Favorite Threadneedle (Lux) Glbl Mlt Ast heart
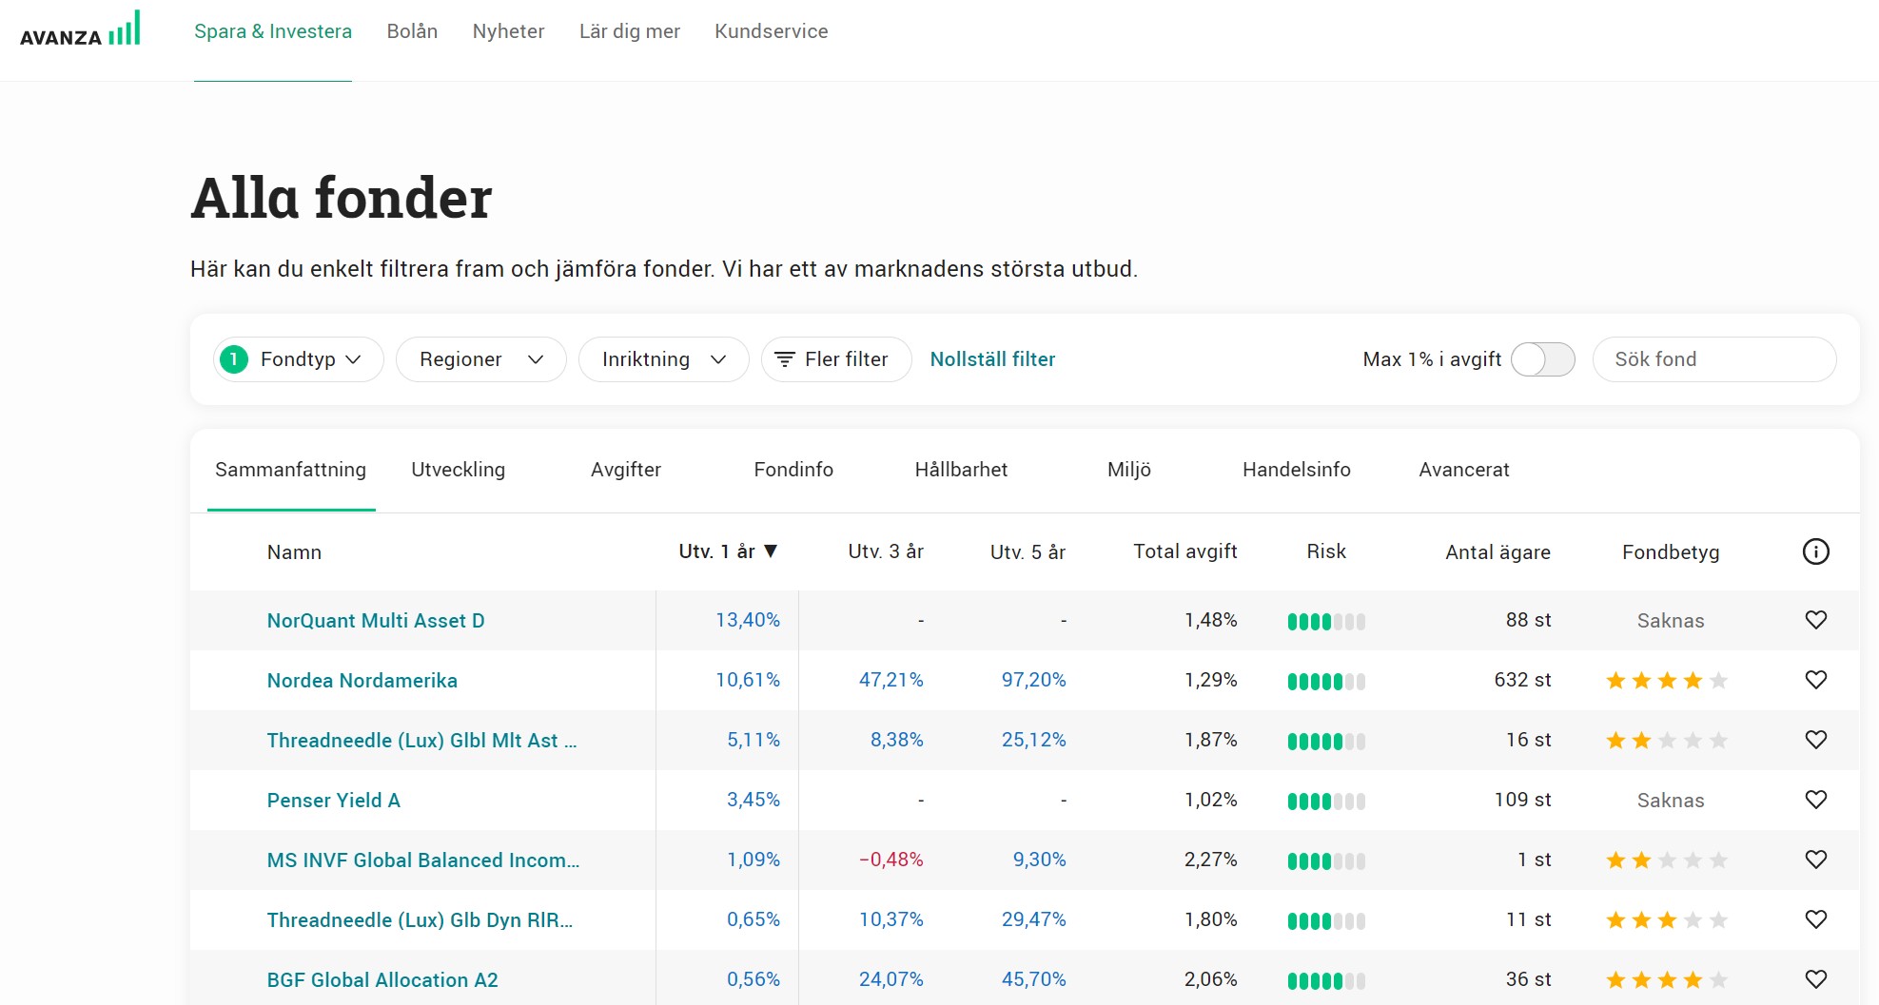1879x1005 pixels. point(1815,740)
